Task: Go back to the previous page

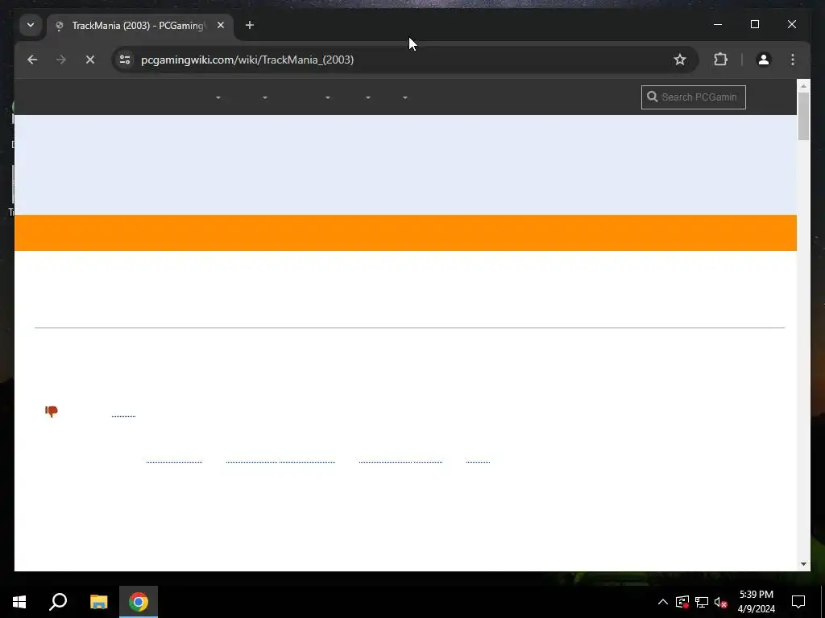Action: (x=32, y=60)
